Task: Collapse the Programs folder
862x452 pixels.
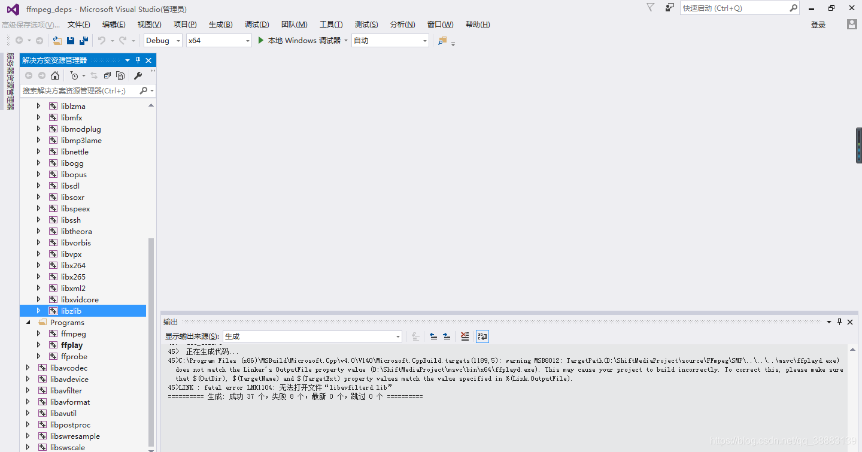Action: click(x=28, y=322)
